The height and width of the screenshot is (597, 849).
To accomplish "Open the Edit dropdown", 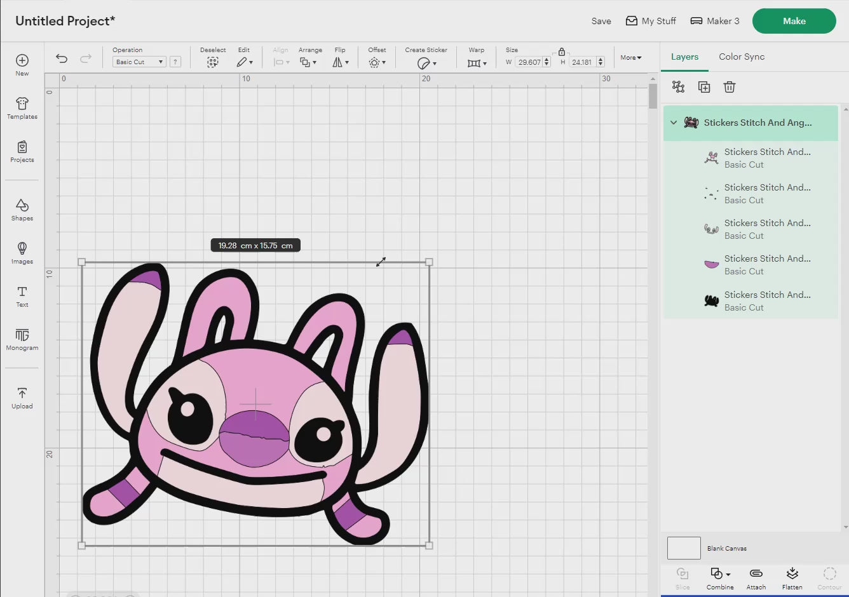I will coord(245,62).
